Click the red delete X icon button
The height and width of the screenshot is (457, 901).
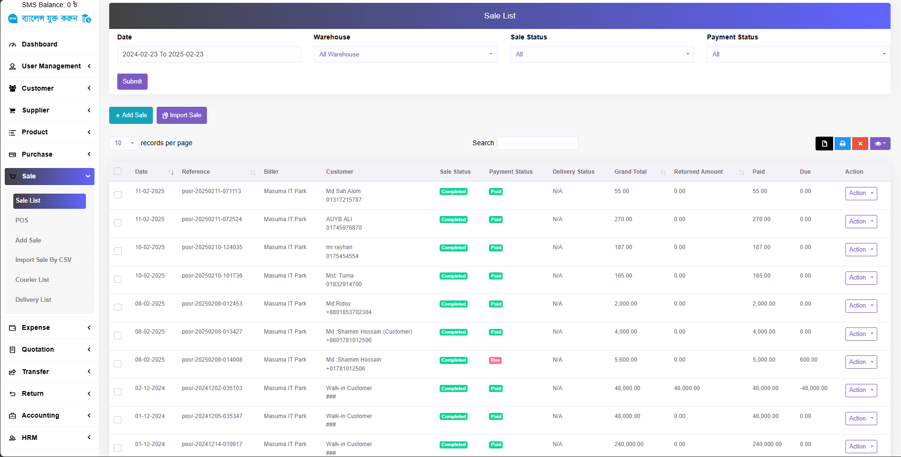pos(860,143)
